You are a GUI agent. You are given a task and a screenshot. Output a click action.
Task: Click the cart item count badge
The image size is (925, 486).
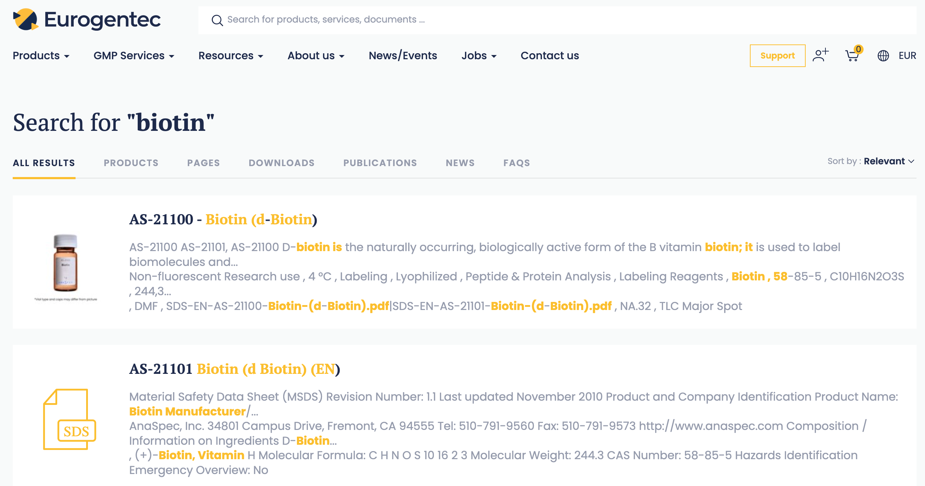point(859,49)
